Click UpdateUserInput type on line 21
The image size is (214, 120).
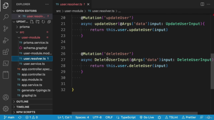coord(183,24)
